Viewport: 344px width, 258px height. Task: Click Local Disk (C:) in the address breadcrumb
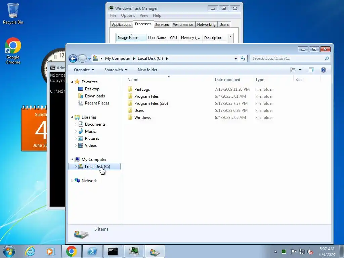point(150,58)
